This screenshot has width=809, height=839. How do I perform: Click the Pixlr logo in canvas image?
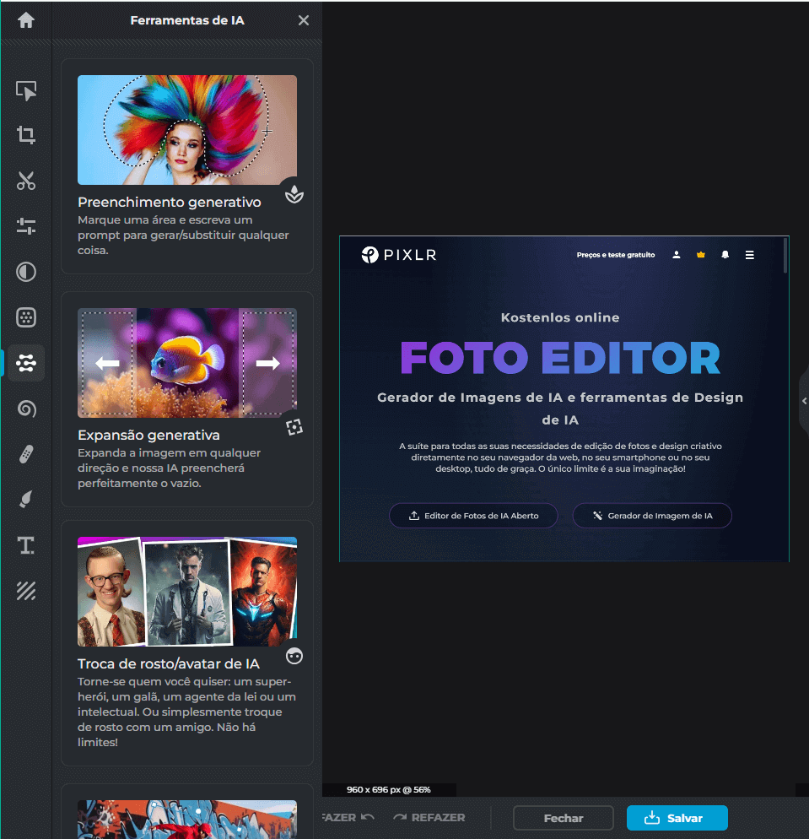(x=399, y=255)
